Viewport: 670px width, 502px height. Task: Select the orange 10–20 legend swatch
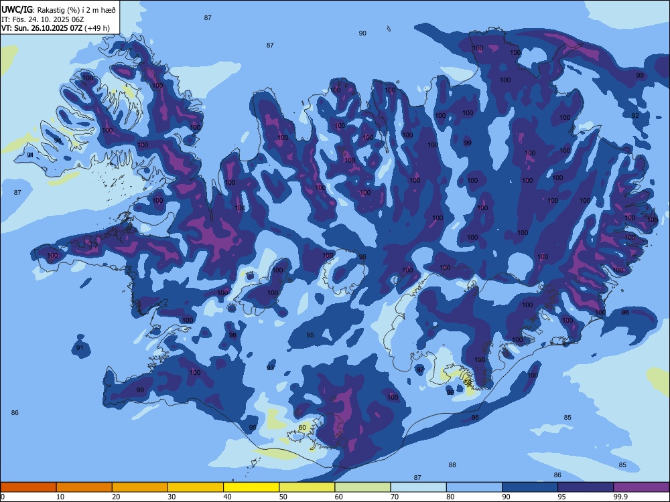84,487
